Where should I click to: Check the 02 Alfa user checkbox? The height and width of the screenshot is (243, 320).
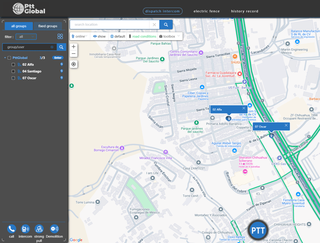[13, 64]
